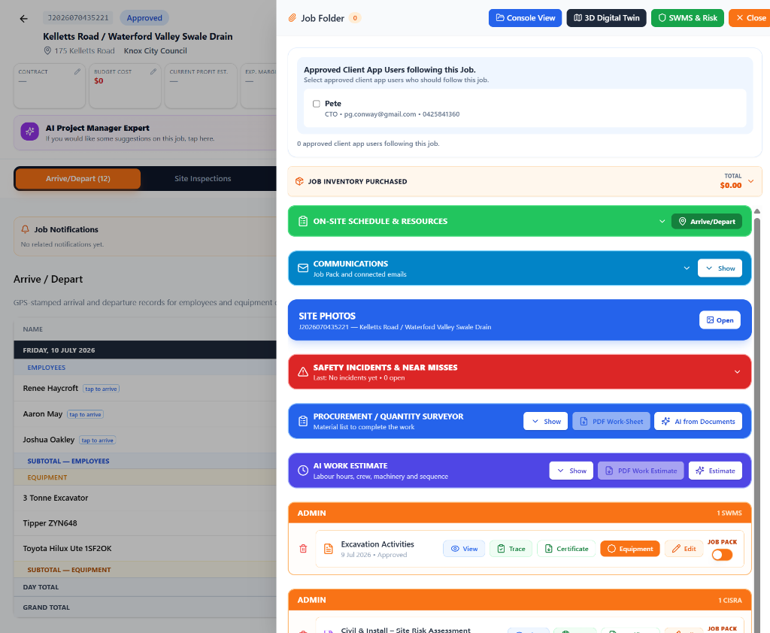The image size is (770, 633).
Task: Download the PDF Work Estimate
Action: [x=641, y=471]
